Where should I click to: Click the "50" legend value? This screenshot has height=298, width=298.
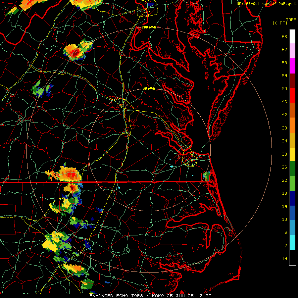coord(284,89)
